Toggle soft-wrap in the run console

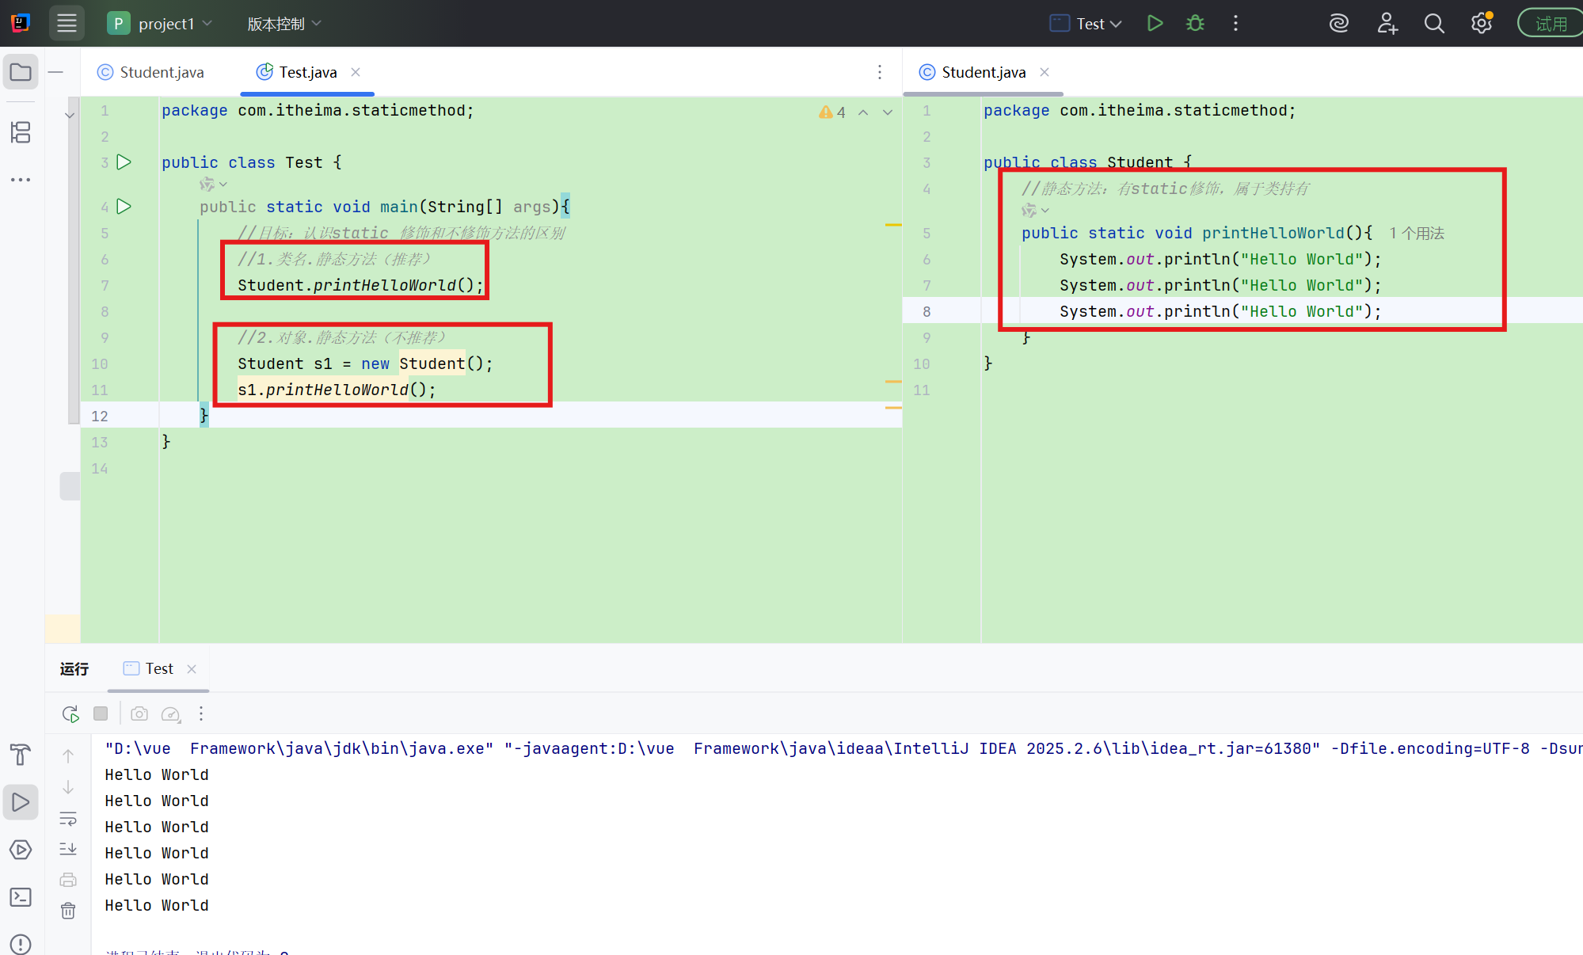coord(69,819)
